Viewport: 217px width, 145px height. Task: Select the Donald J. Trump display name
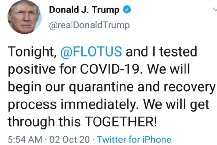[84, 10]
